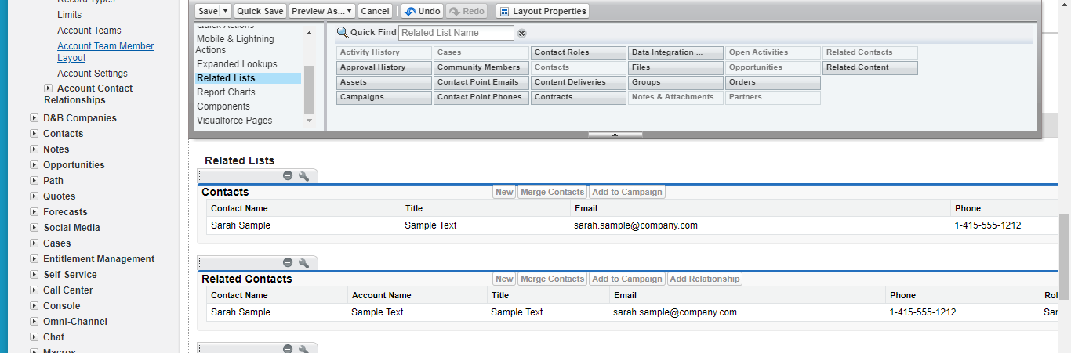Open the Save dropdown arrow
The width and height of the screenshot is (1071, 353).
pyautogui.click(x=226, y=11)
